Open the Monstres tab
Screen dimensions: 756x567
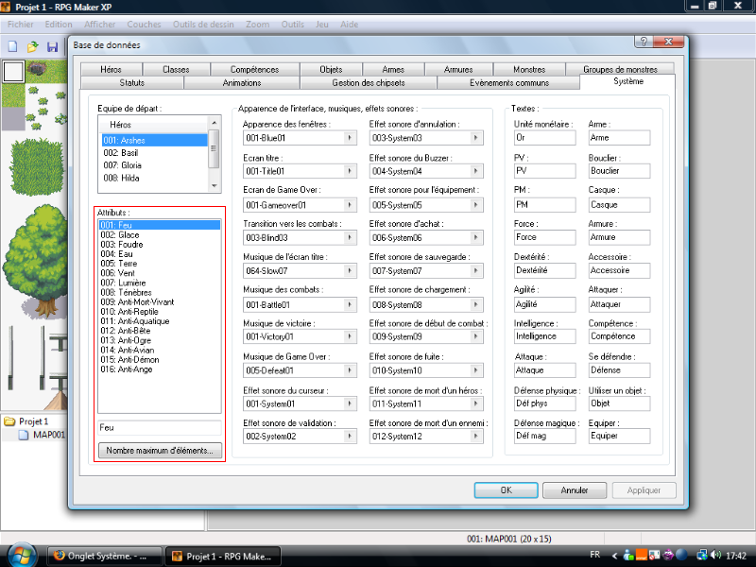tap(529, 69)
